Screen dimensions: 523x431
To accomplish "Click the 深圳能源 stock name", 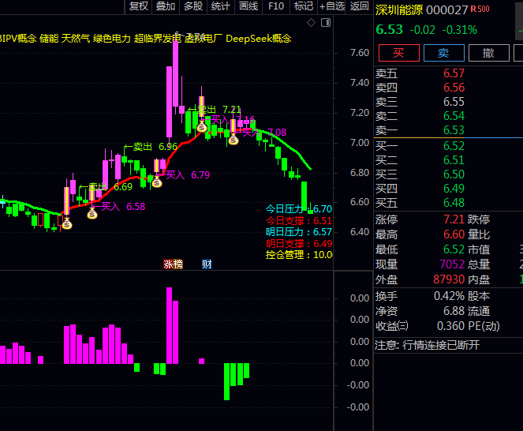I will point(399,10).
